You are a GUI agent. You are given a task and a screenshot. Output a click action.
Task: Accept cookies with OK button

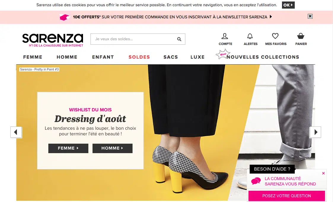[288, 5]
